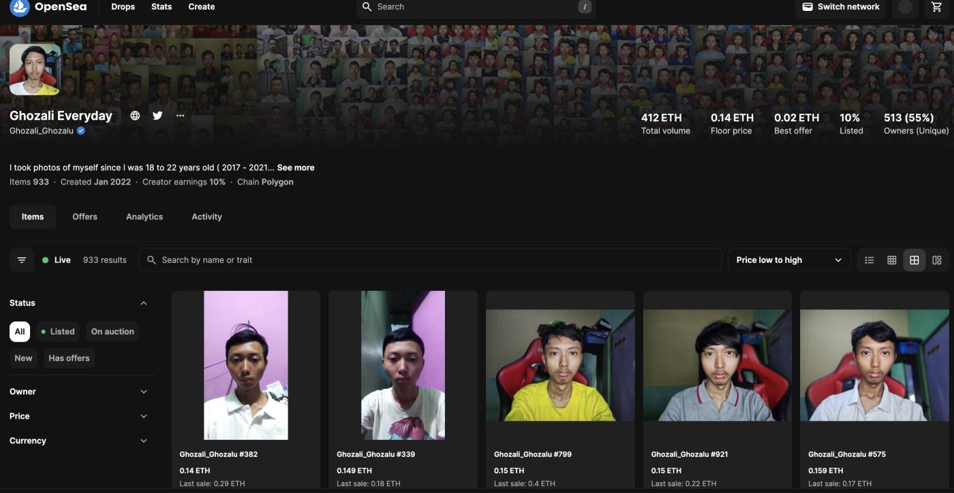Click See more in the description
Screen dimensions: 954x493
296,168
